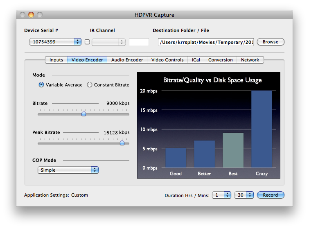This screenshot has width=309, height=229.
Task: Open the Audio Encoder tab
Action: point(127,60)
